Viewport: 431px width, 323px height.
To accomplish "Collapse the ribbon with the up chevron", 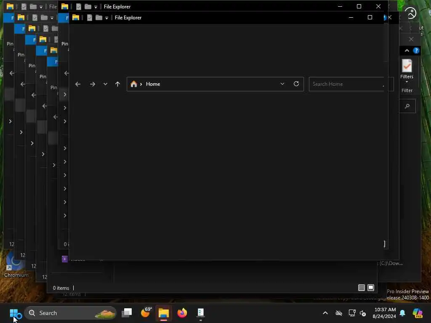I will [x=407, y=50].
